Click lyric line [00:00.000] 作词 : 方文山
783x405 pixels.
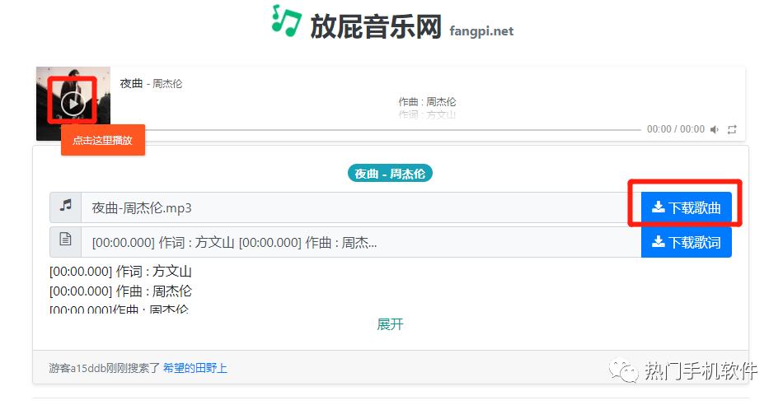pyautogui.click(x=120, y=272)
